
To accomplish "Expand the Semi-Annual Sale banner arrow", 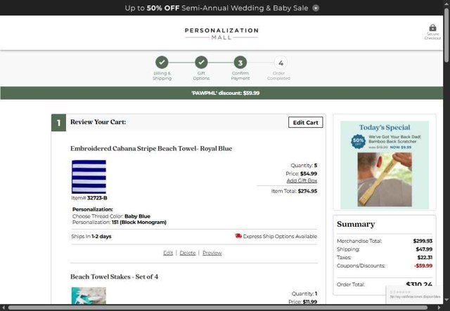I will coord(316,8).
